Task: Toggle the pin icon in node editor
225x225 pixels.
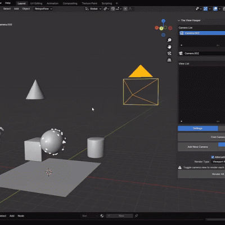Action: click(x=136, y=216)
